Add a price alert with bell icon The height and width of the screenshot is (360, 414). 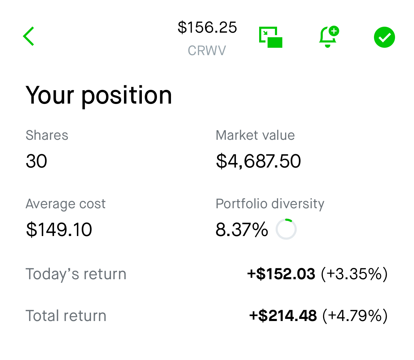[329, 37]
